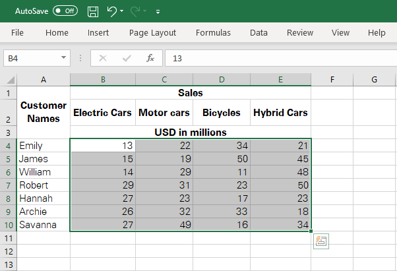Select row 11 header
397x271 pixels.
point(9,238)
